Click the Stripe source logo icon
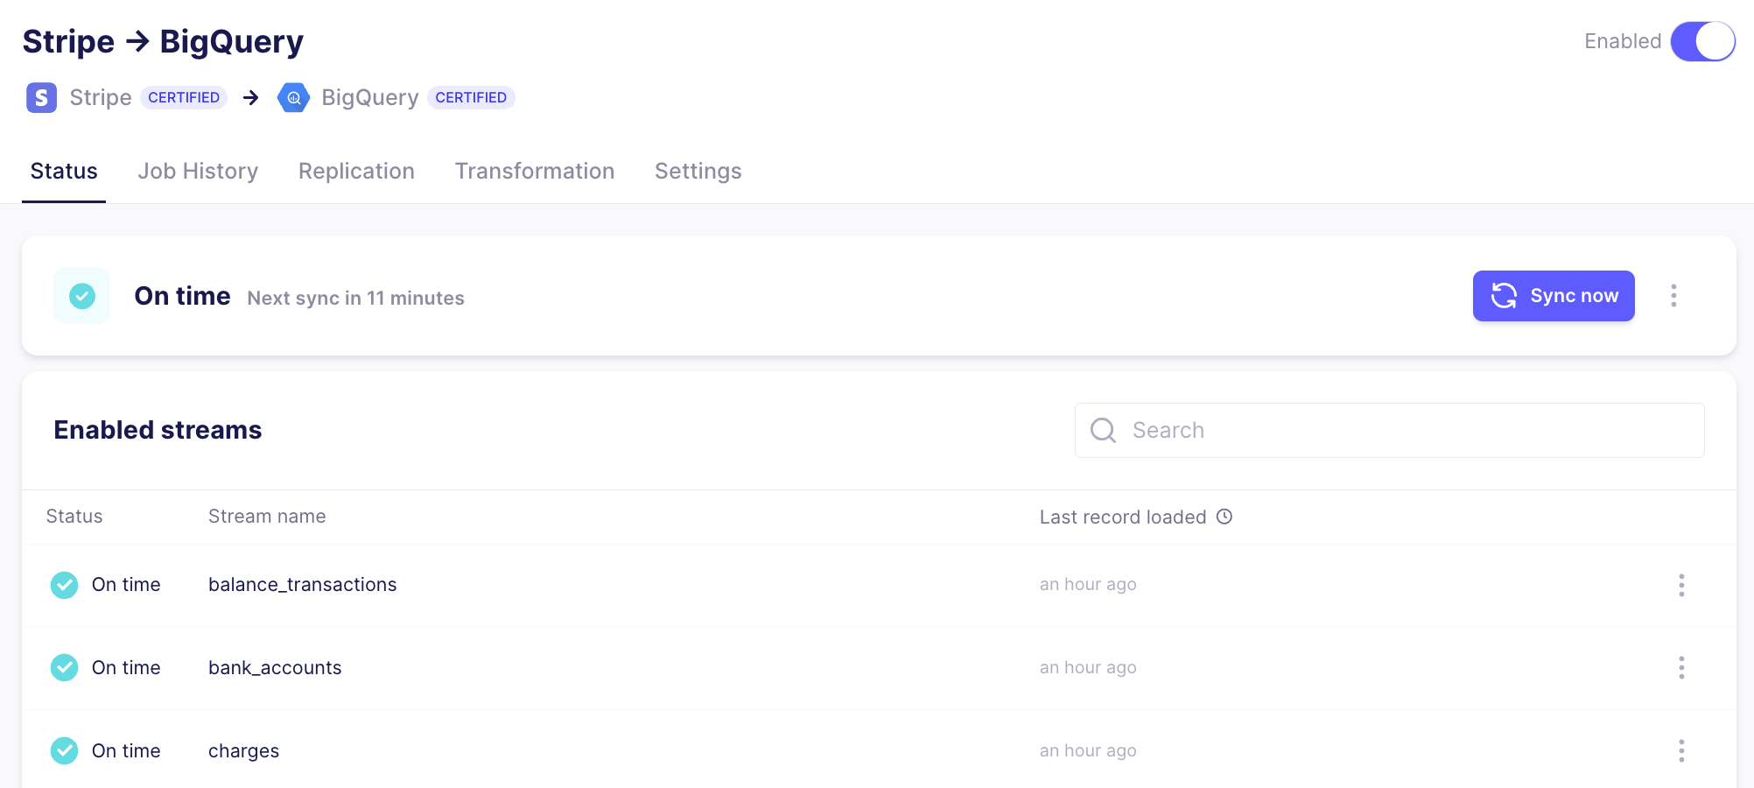1754x788 pixels. pos(41,97)
